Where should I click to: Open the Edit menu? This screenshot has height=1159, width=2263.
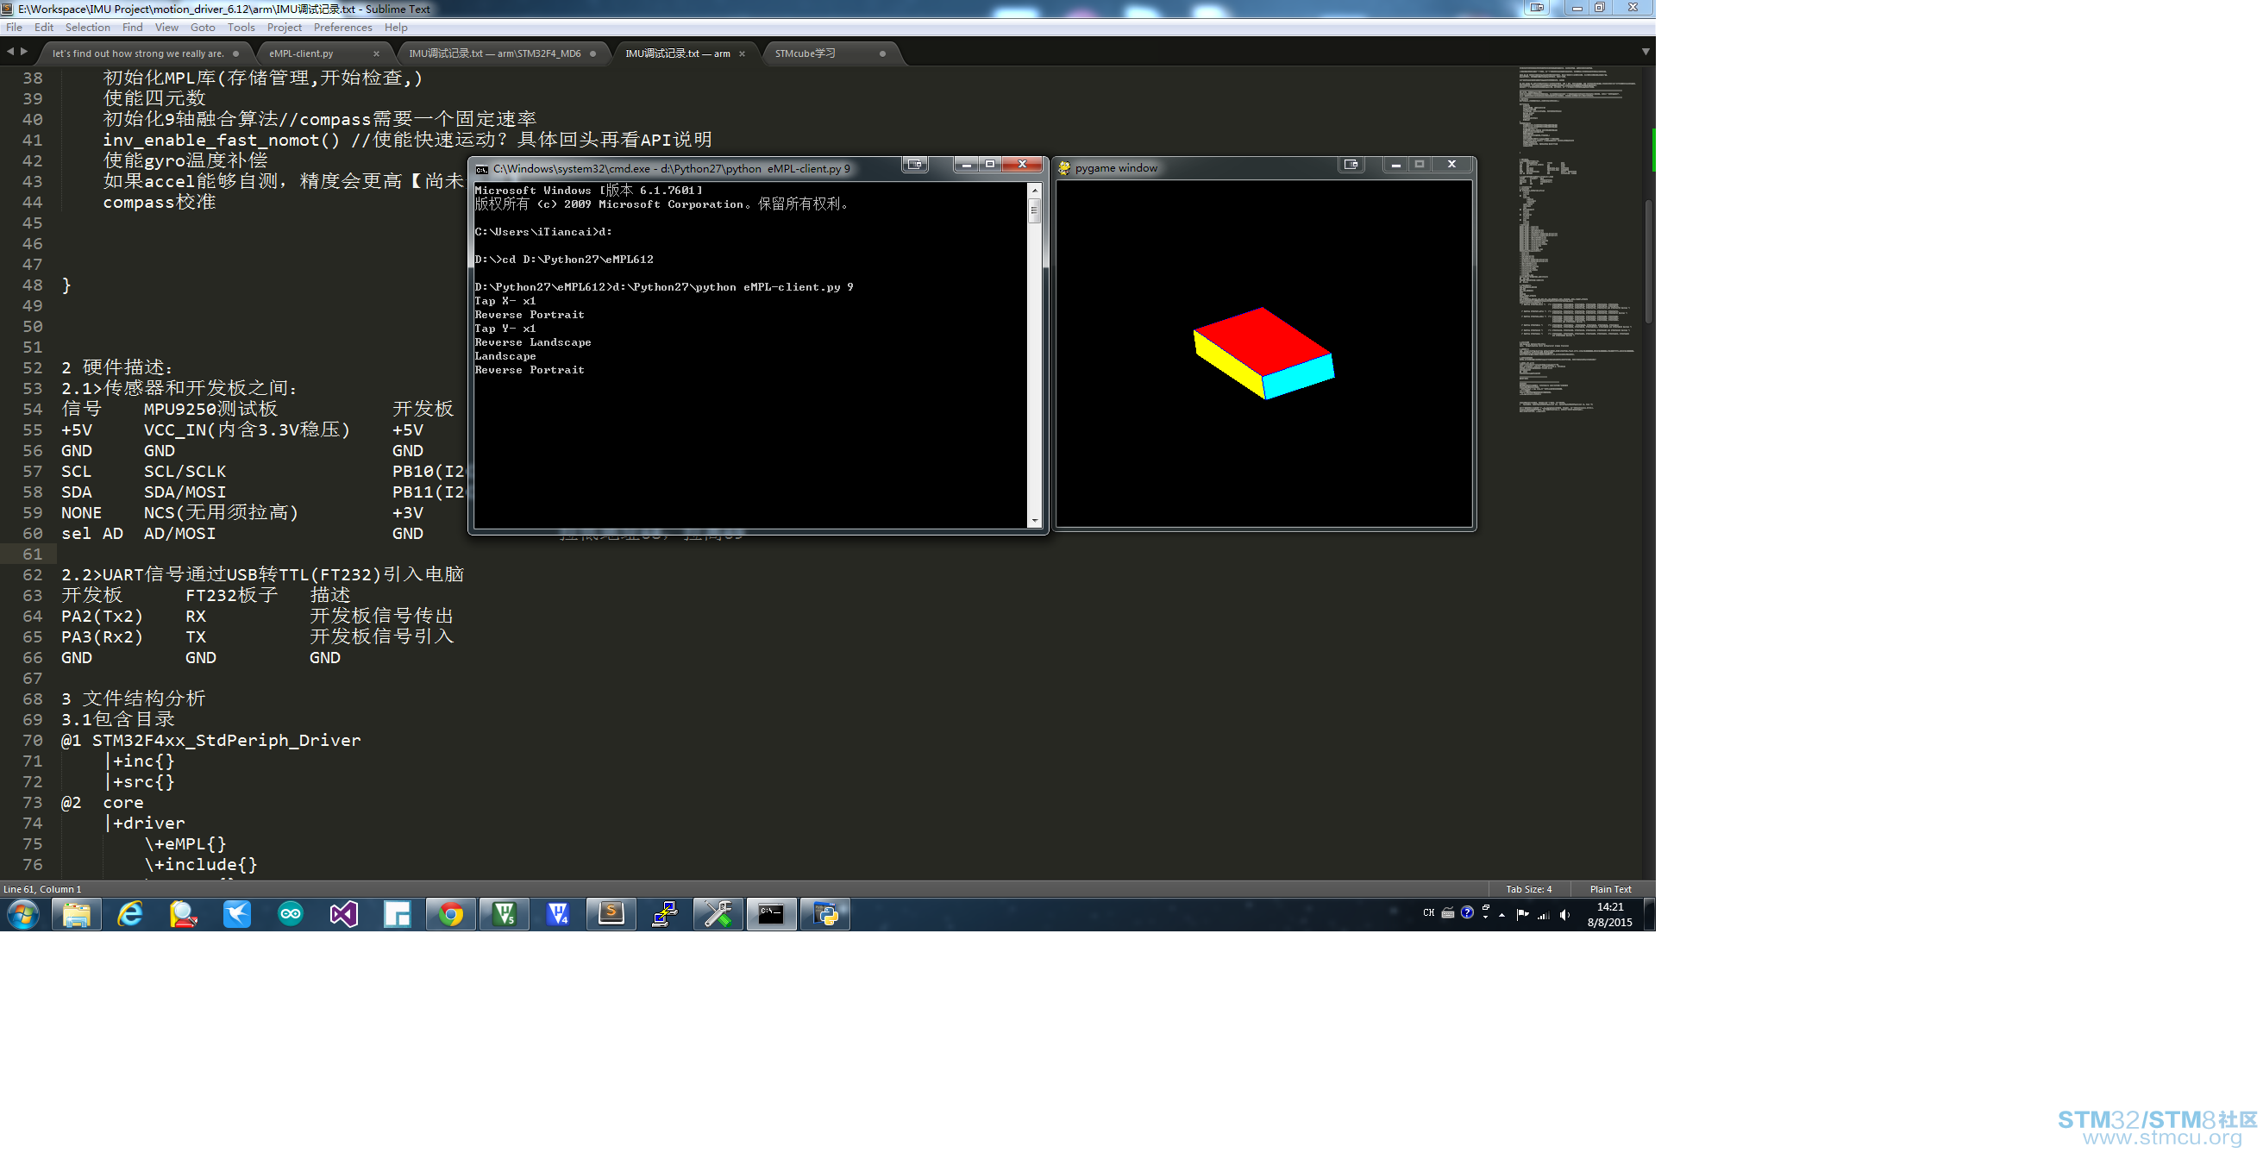44,28
